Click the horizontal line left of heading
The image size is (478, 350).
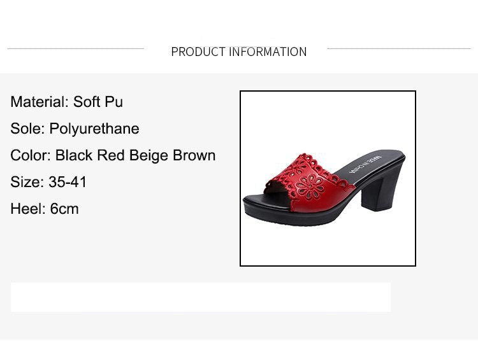(75, 48)
